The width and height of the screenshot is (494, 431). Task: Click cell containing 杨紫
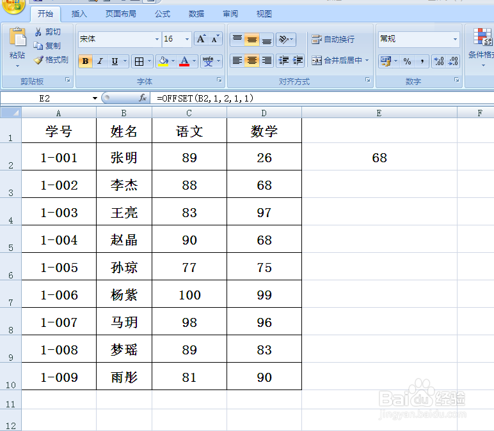pyautogui.click(x=124, y=294)
